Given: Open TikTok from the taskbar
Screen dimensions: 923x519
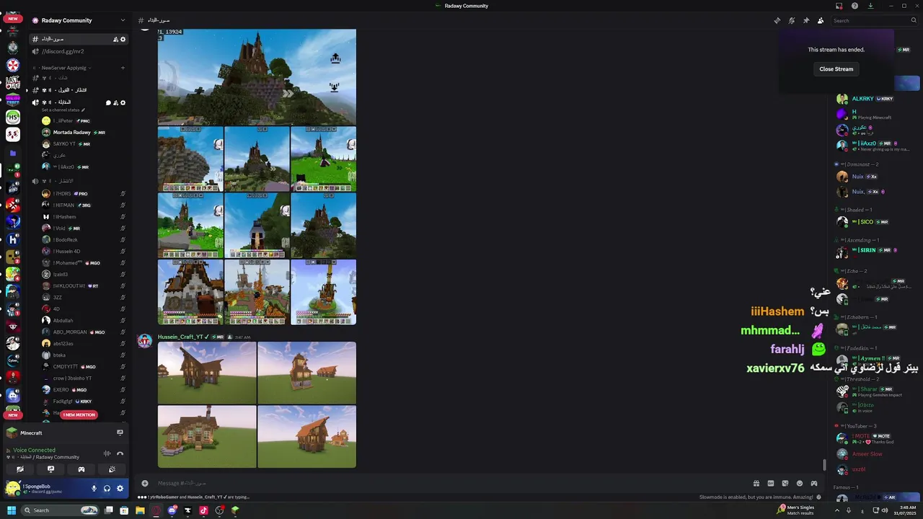Looking at the screenshot, I should (203, 510).
